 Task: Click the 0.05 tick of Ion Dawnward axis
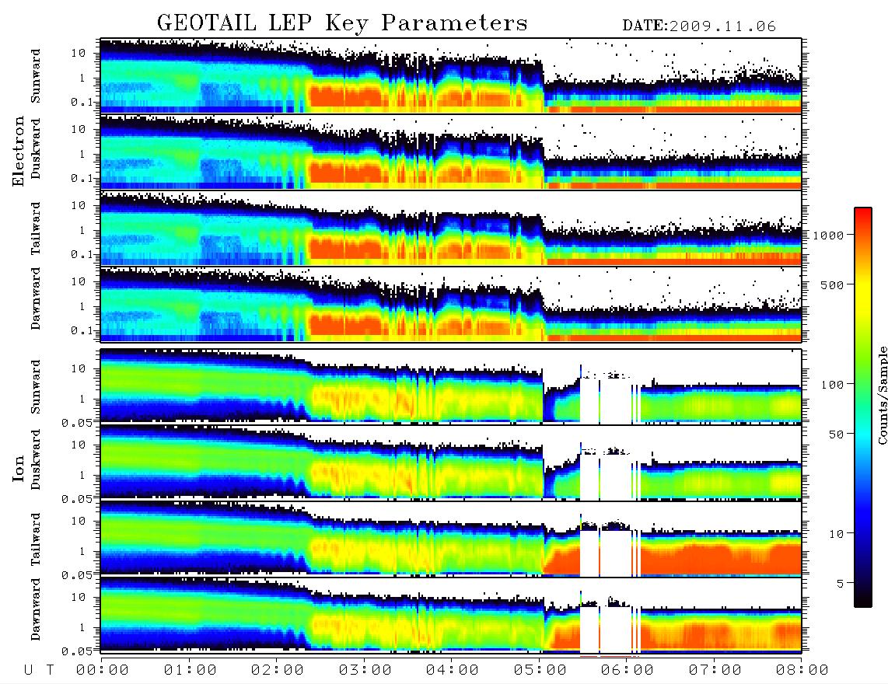tap(77, 651)
